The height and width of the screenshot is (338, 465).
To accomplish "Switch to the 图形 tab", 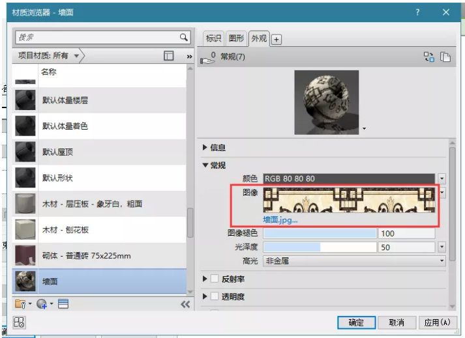I will pos(235,38).
